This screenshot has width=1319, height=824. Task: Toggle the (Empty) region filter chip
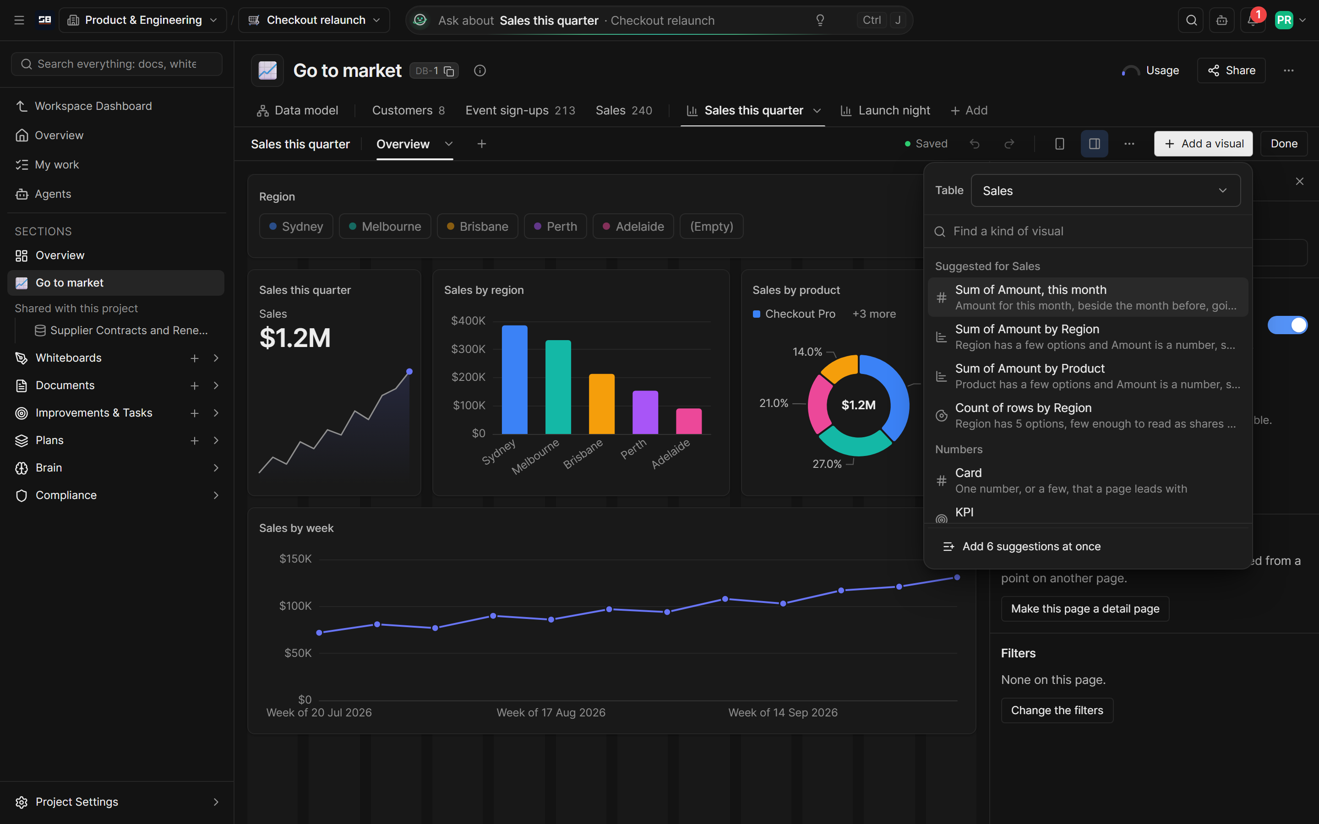click(x=711, y=226)
